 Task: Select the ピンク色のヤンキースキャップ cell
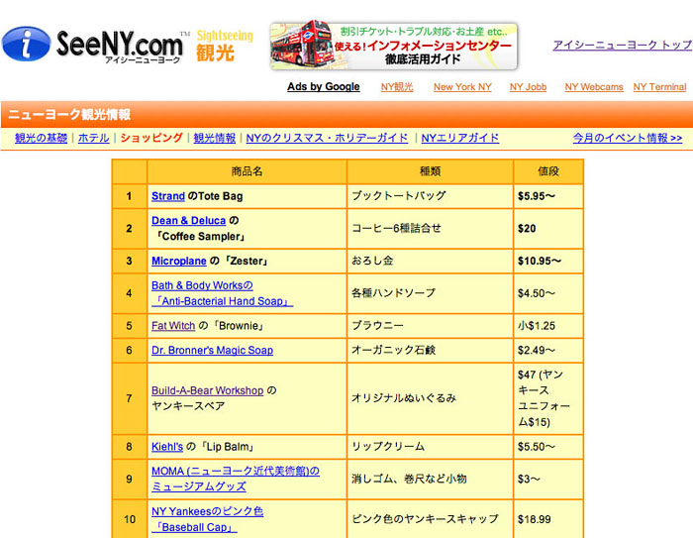tap(430, 519)
